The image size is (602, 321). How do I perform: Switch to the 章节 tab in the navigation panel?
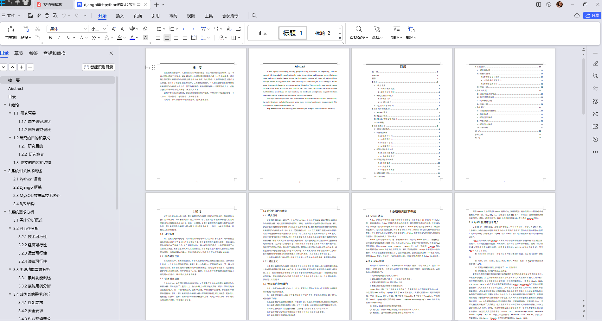pos(19,53)
